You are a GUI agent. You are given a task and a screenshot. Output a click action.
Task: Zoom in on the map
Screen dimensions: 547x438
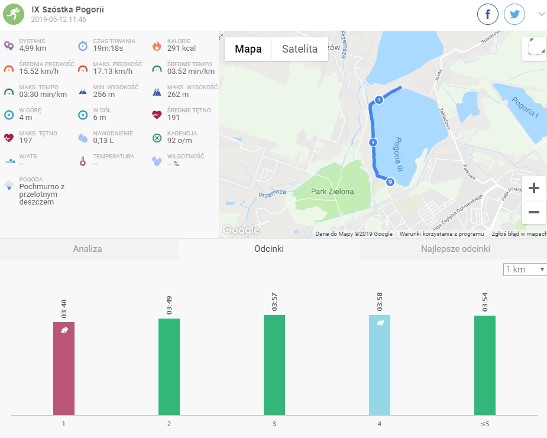click(x=533, y=189)
